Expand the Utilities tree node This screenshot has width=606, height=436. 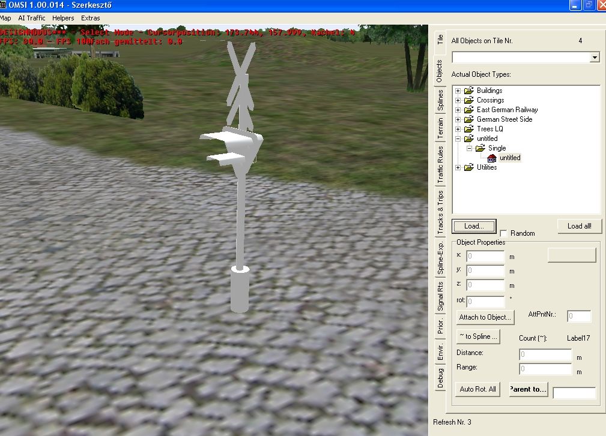click(x=458, y=168)
